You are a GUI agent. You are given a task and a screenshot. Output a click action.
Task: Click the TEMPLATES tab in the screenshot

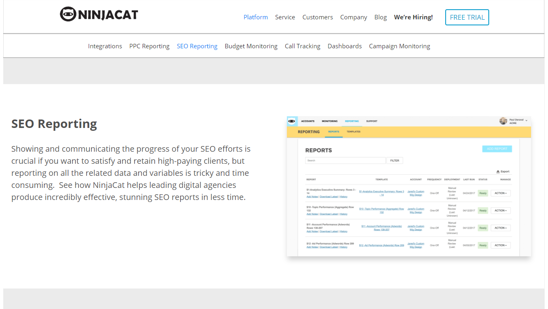[x=353, y=132]
